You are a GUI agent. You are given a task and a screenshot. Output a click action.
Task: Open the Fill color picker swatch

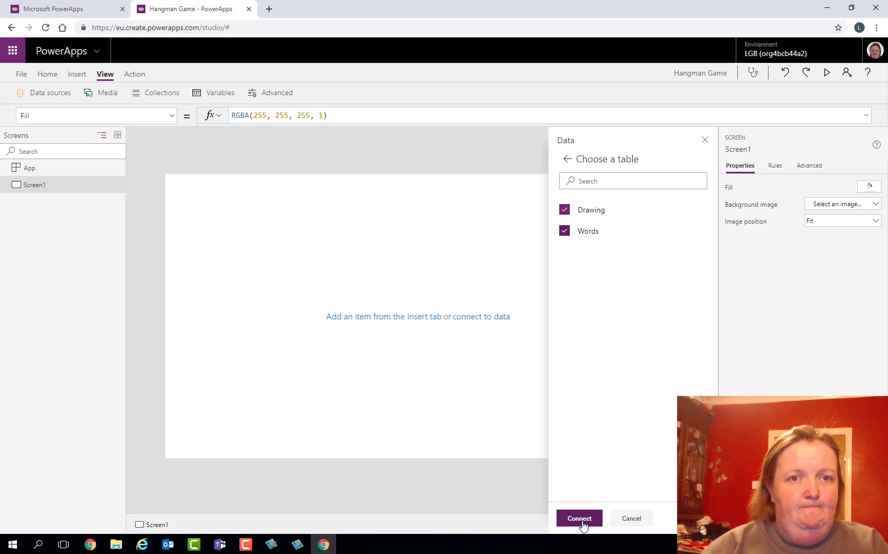click(x=869, y=186)
